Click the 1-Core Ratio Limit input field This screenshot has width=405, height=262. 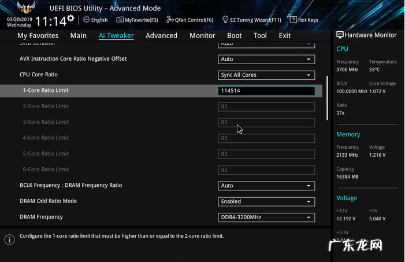266,91
